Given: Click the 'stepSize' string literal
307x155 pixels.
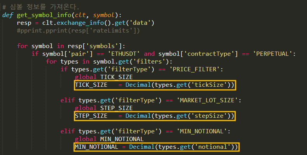Looking at the screenshot, I should pyautogui.click(x=209, y=116).
